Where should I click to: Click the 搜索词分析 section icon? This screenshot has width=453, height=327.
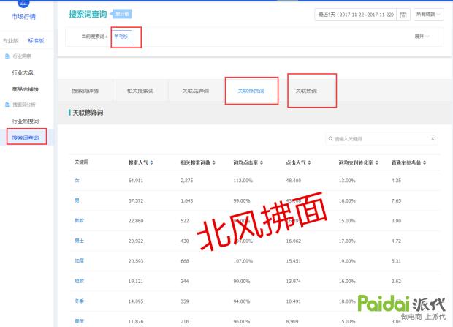coord(7,105)
